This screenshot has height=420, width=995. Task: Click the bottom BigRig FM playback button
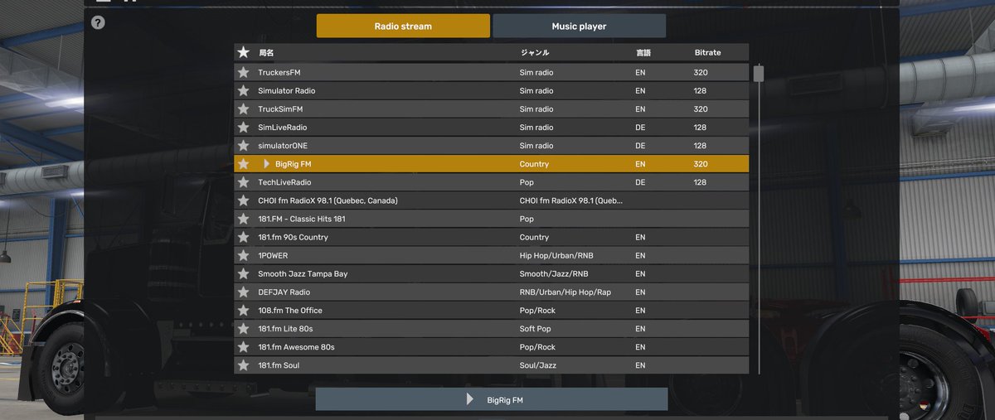point(492,399)
